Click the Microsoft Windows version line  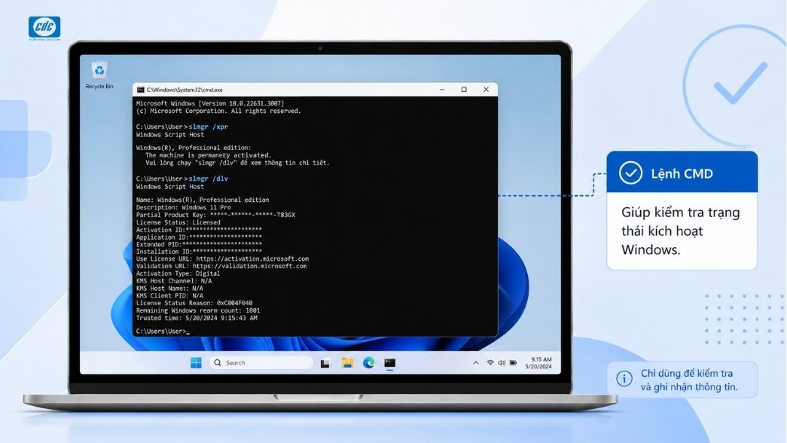tap(210, 103)
